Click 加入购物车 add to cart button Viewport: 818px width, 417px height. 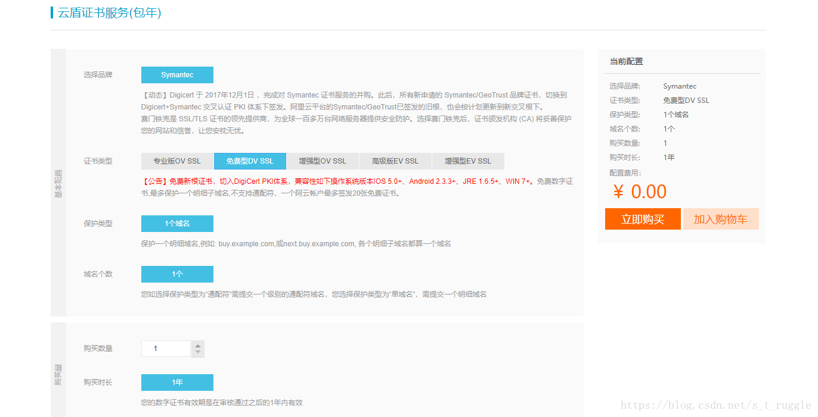[721, 219]
